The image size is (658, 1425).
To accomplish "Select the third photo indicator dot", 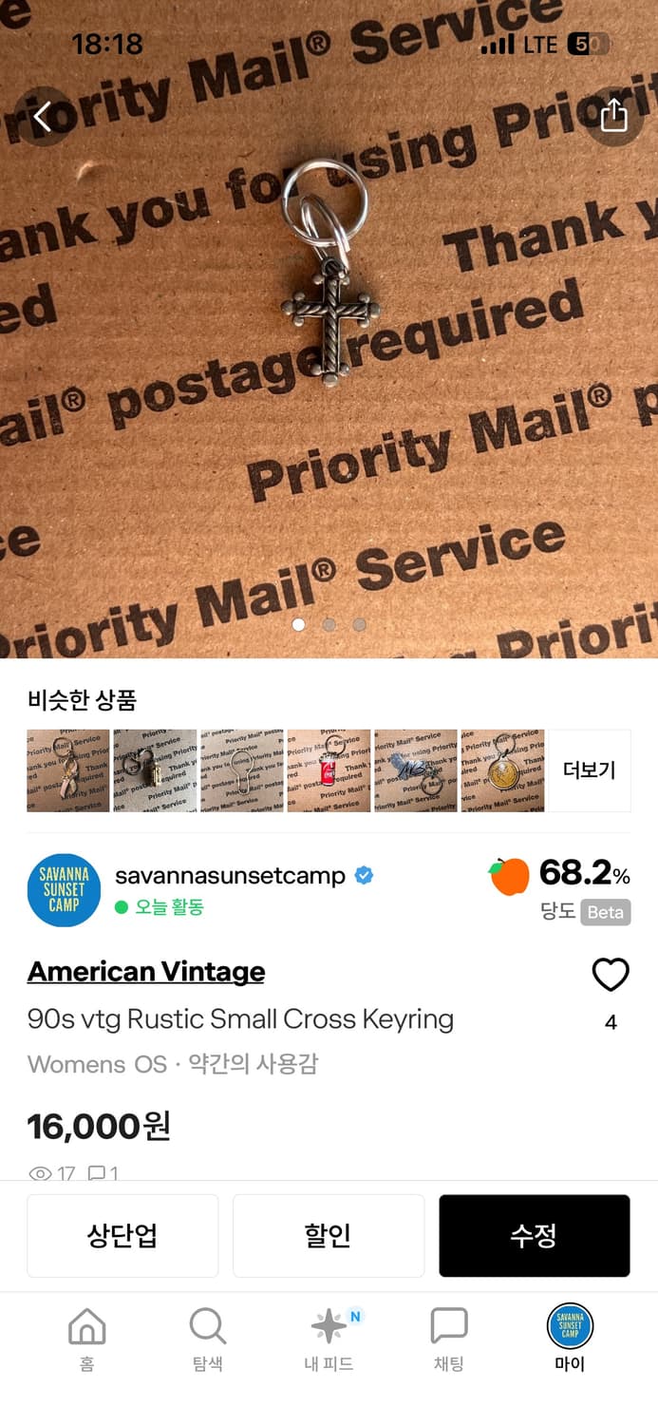I will click(x=360, y=625).
